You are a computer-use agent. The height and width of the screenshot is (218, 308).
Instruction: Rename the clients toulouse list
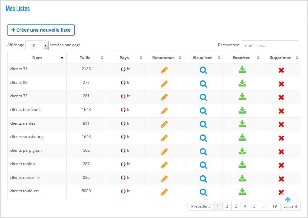coord(164,192)
